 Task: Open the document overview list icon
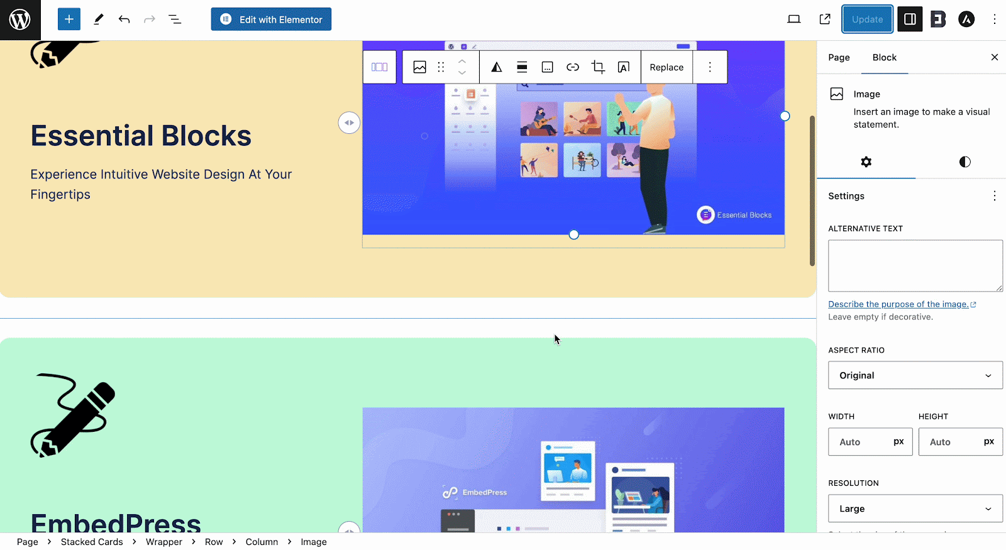(x=175, y=19)
